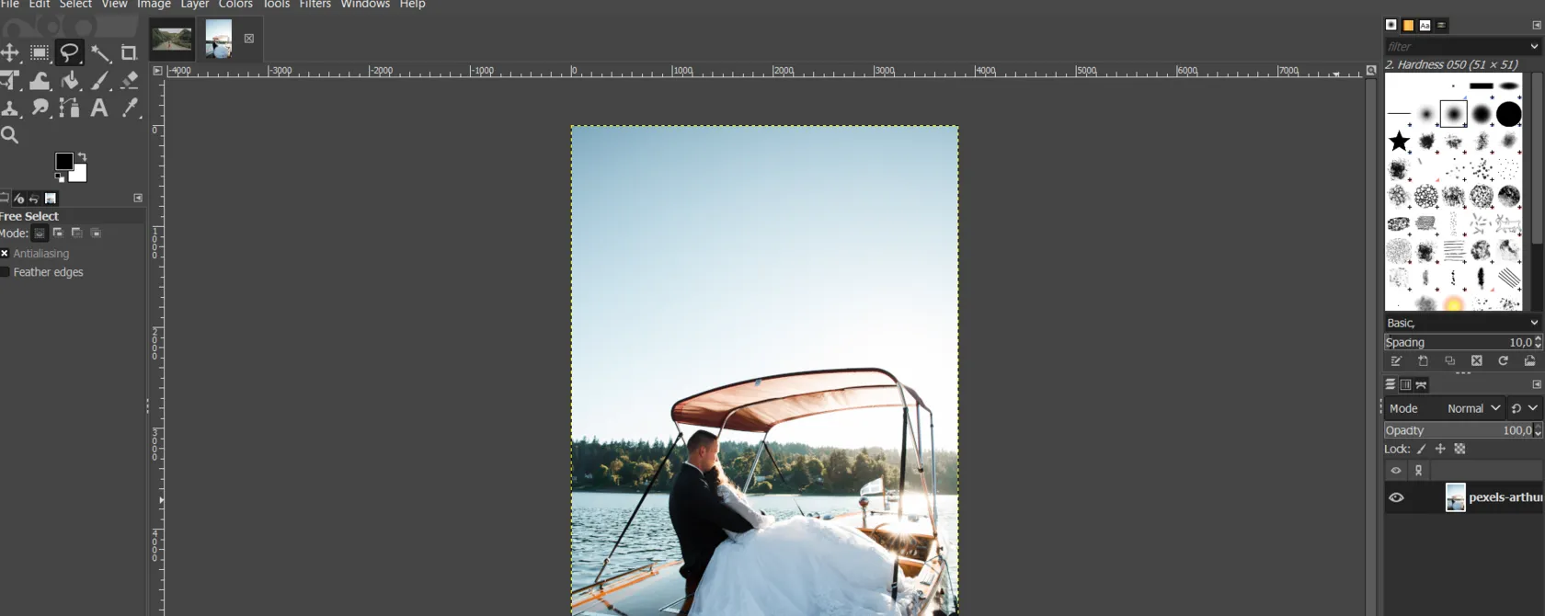1545x616 pixels.
Task: Hide the pexels-arthur layer with eye icon
Action: point(1396,497)
